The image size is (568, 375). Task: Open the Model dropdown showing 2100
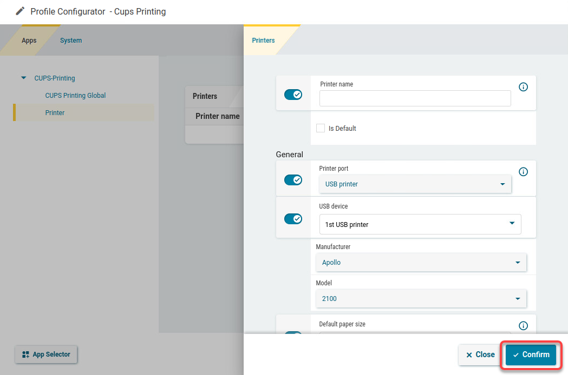[421, 298]
